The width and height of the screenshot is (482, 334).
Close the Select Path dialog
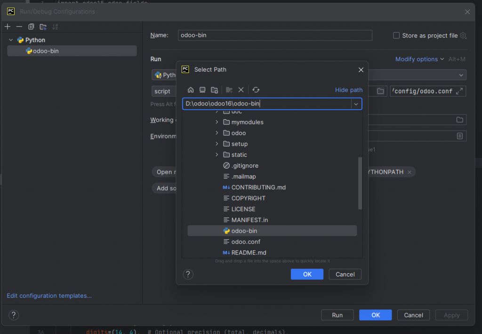point(361,70)
